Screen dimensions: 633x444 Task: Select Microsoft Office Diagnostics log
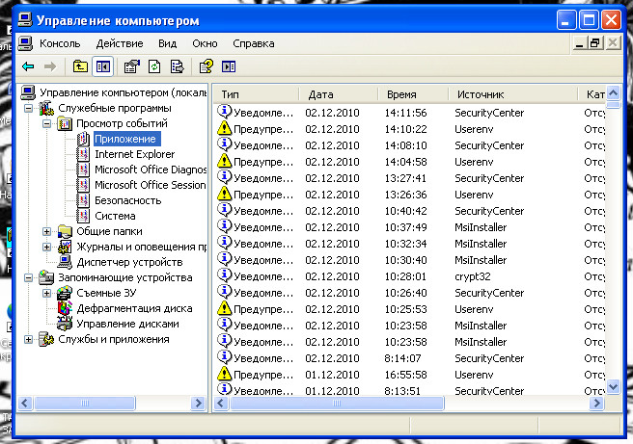[x=151, y=170]
